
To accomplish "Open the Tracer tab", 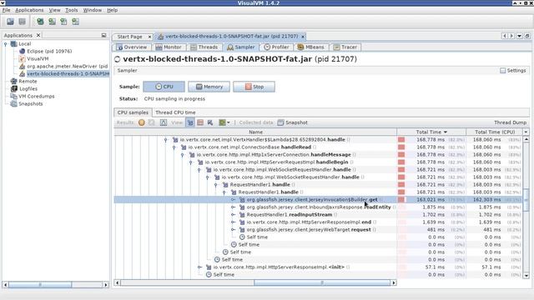I will [345, 47].
